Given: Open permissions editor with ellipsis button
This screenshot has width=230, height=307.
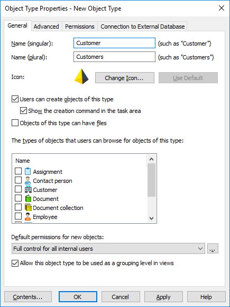Looking at the screenshot, I should [x=213, y=249].
